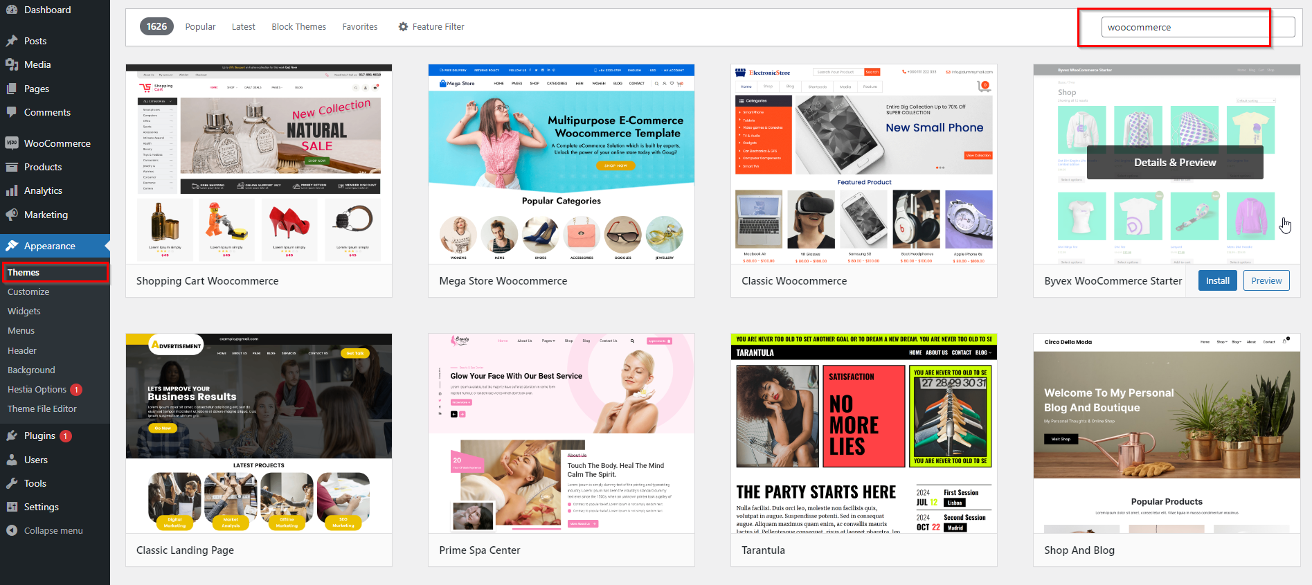Click the Collapse menu arrow icon

12,530
